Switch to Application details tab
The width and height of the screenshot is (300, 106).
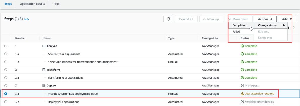(33, 4)
